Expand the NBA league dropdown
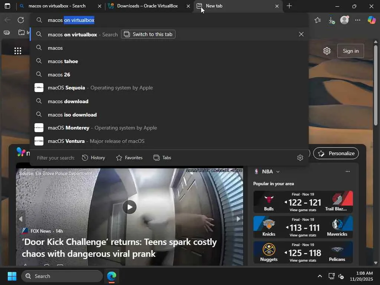 pyautogui.click(x=278, y=171)
